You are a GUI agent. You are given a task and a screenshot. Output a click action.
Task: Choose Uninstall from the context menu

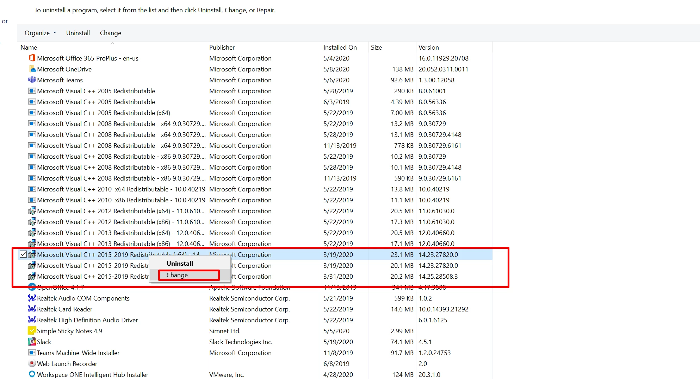[x=180, y=263]
